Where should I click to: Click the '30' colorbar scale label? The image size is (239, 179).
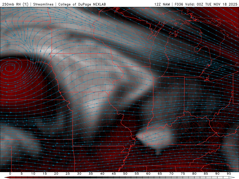coord(79,174)
